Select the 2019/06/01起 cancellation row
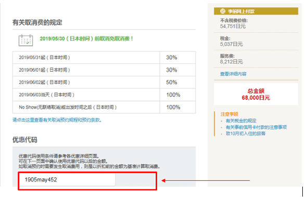307x197 pixels. (x=104, y=70)
